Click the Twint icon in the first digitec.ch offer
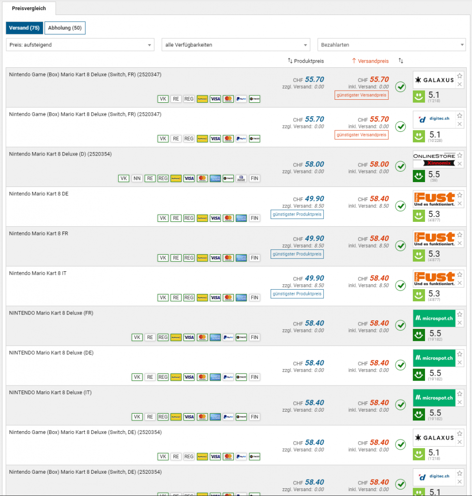This screenshot has width=472, height=496. pyautogui.click(x=254, y=139)
